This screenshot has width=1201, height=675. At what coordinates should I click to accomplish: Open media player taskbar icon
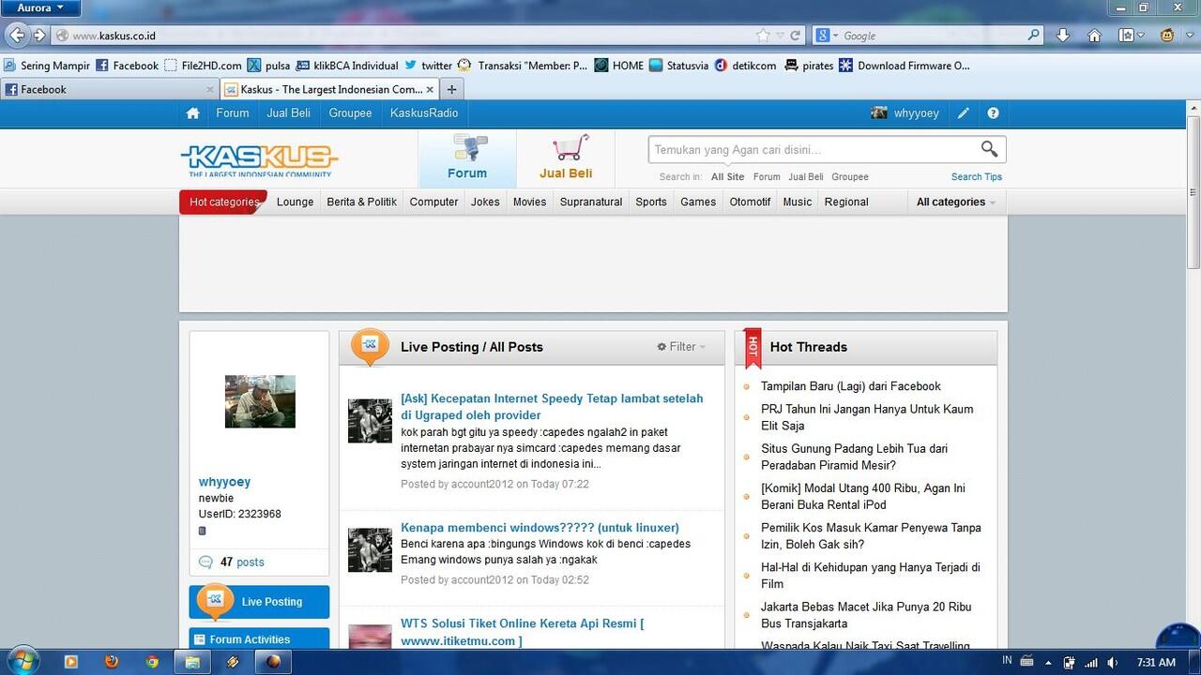pyautogui.click(x=70, y=662)
